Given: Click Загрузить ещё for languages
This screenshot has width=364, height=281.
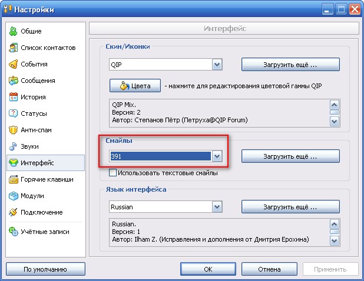Looking at the screenshot, I should 290,207.
